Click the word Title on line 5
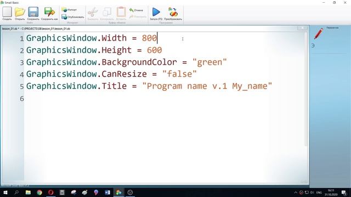Viewport: 351px width, 197px height. point(114,86)
